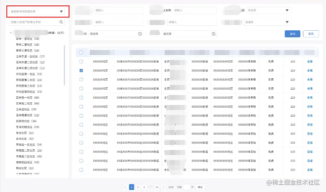Select 苹果园三区社区 (45)

pyautogui.click(x=29, y=156)
